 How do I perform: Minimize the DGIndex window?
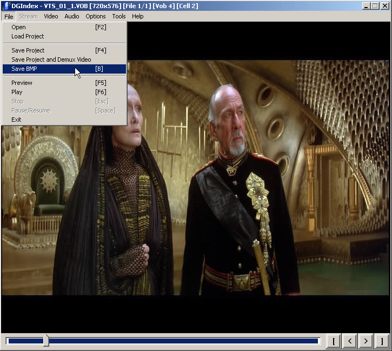pyautogui.click(x=366, y=6)
